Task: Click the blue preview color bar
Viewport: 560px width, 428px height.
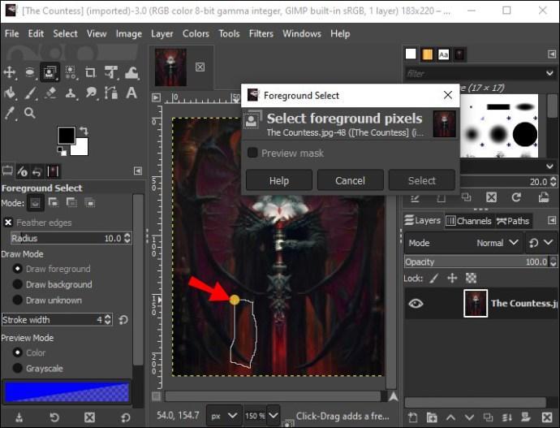Action: [x=67, y=391]
